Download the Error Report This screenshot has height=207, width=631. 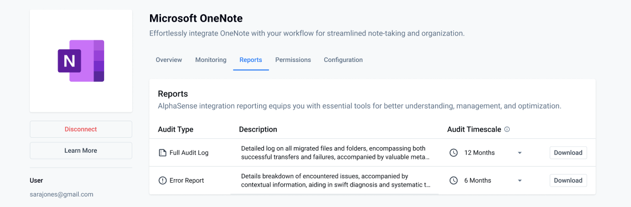568,180
